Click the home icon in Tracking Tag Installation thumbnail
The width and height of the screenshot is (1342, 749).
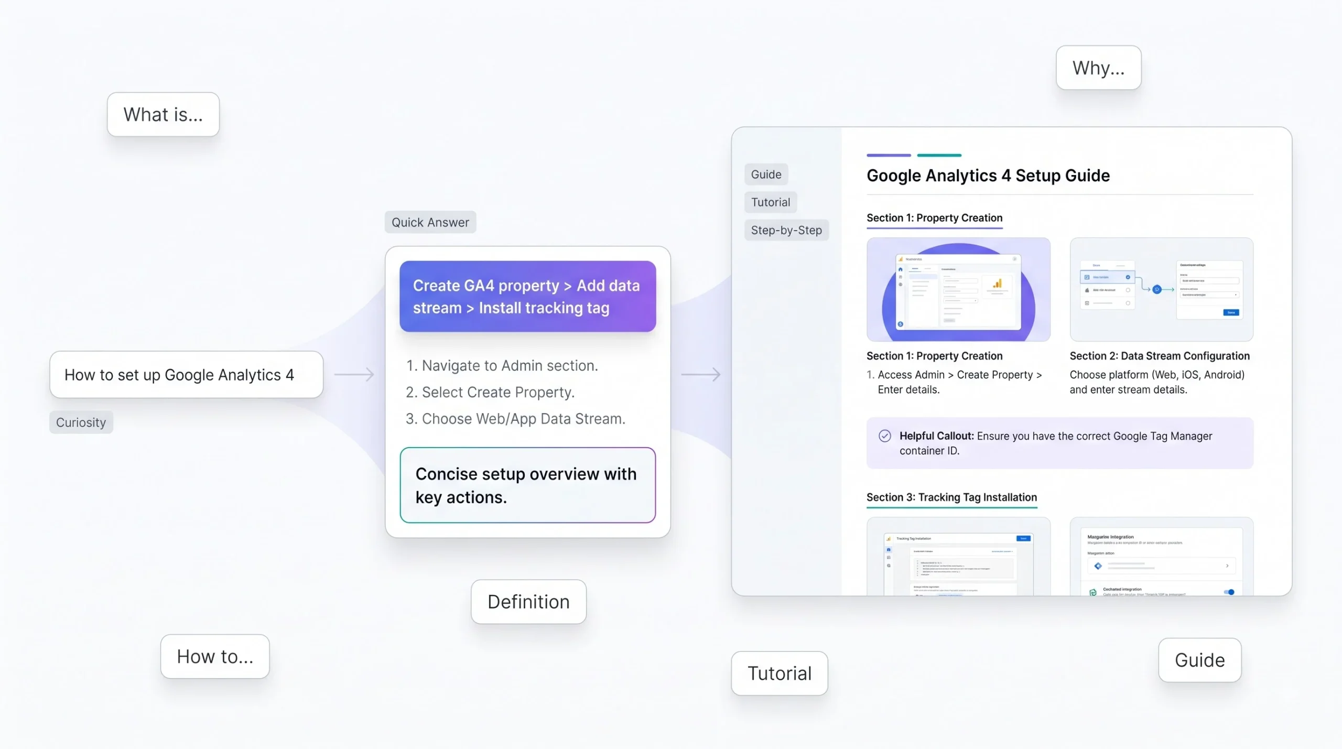tap(889, 550)
